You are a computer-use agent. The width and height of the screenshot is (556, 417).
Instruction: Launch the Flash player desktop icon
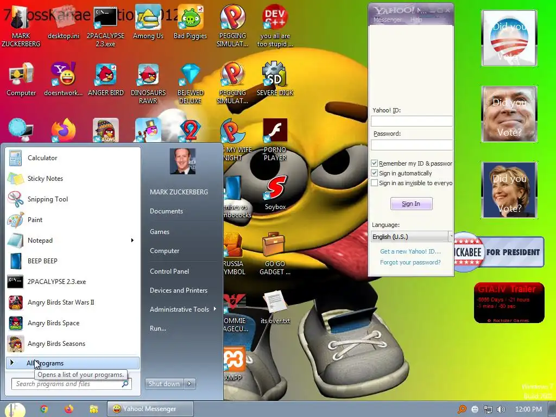coord(275,140)
